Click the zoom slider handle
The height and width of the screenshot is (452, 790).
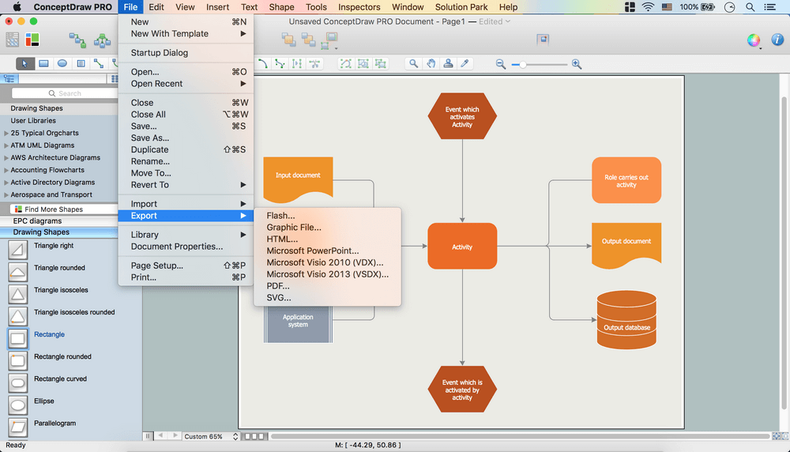523,64
